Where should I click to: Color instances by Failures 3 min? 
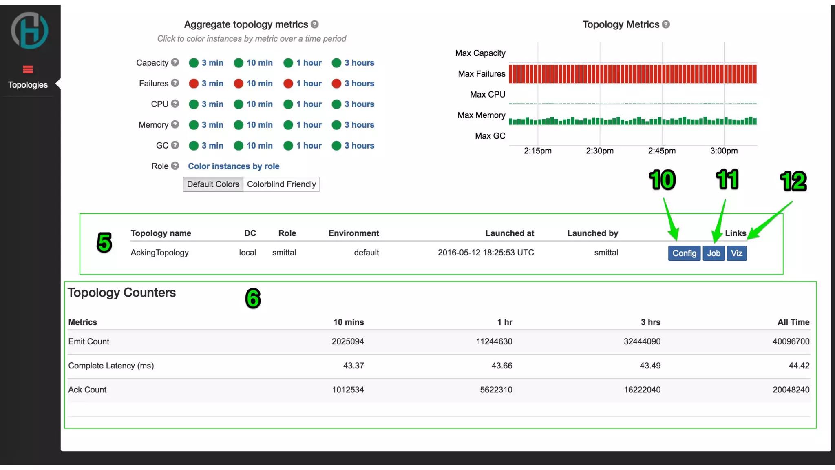click(212, 83)
